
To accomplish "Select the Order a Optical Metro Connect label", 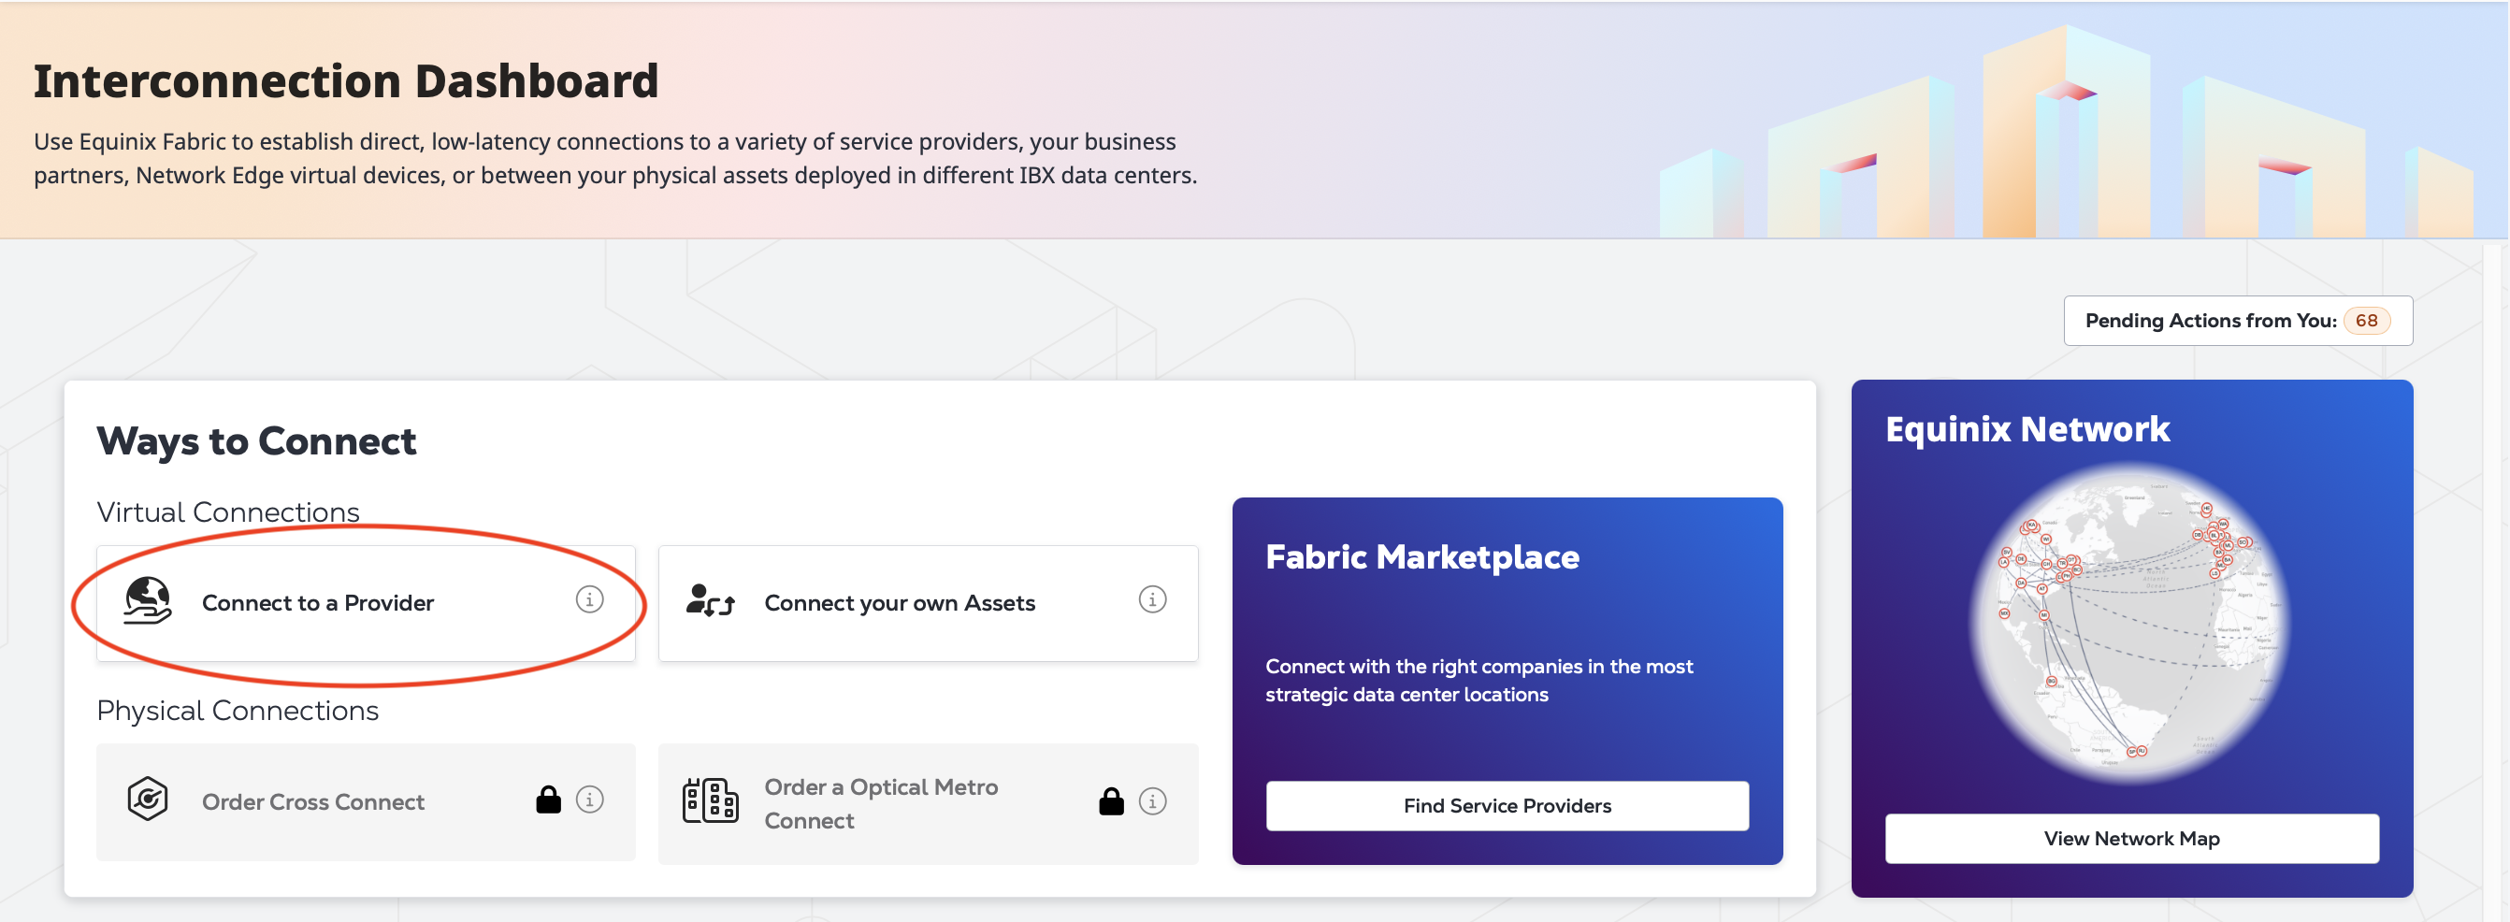I will point(881,803).
